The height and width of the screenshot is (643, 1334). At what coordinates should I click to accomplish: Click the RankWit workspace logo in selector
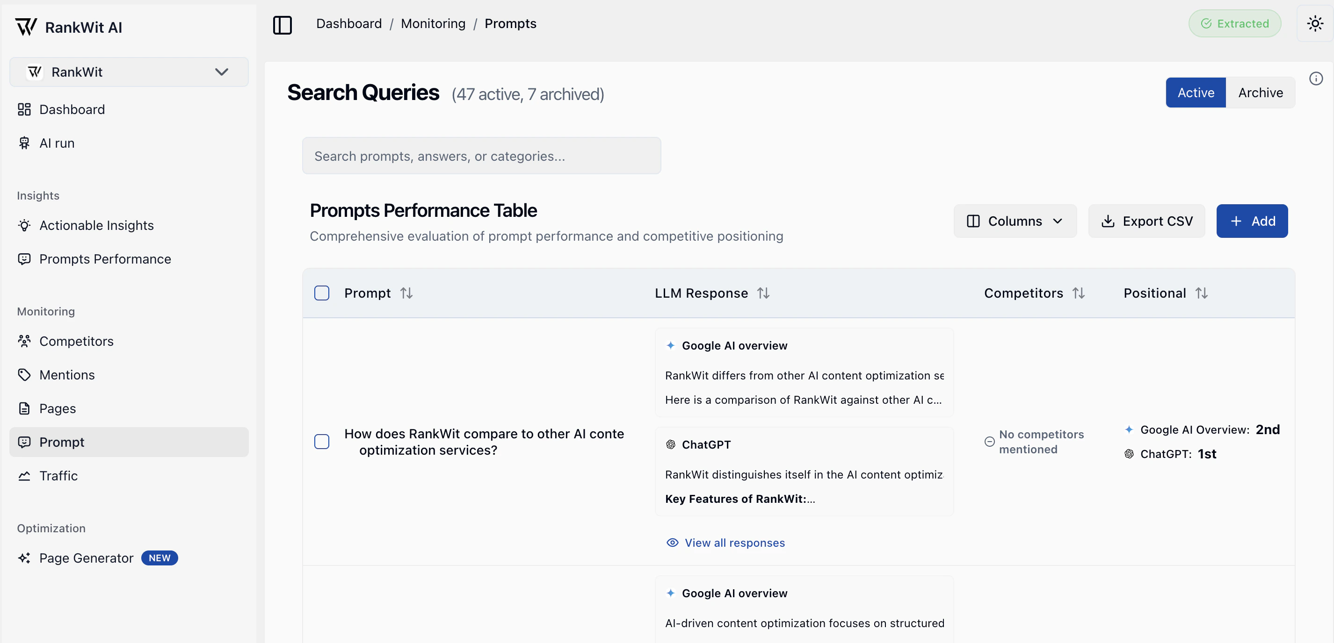coord(35,71)
